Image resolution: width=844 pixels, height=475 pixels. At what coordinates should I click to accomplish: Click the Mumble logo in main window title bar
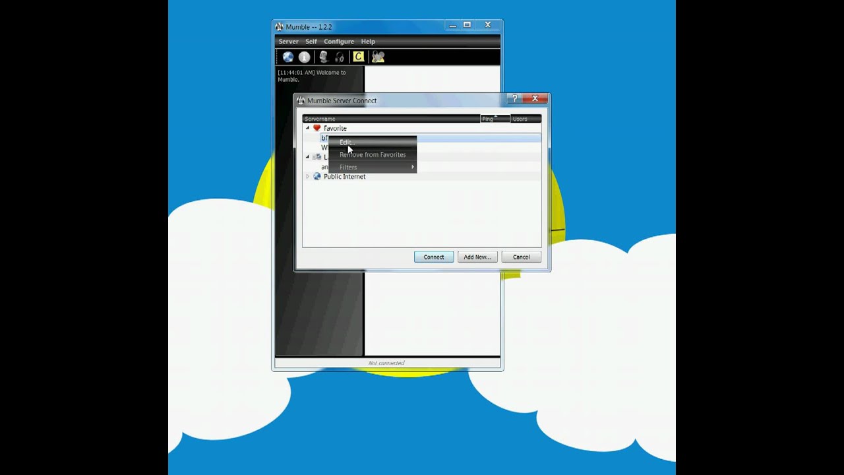click(280, 27)
